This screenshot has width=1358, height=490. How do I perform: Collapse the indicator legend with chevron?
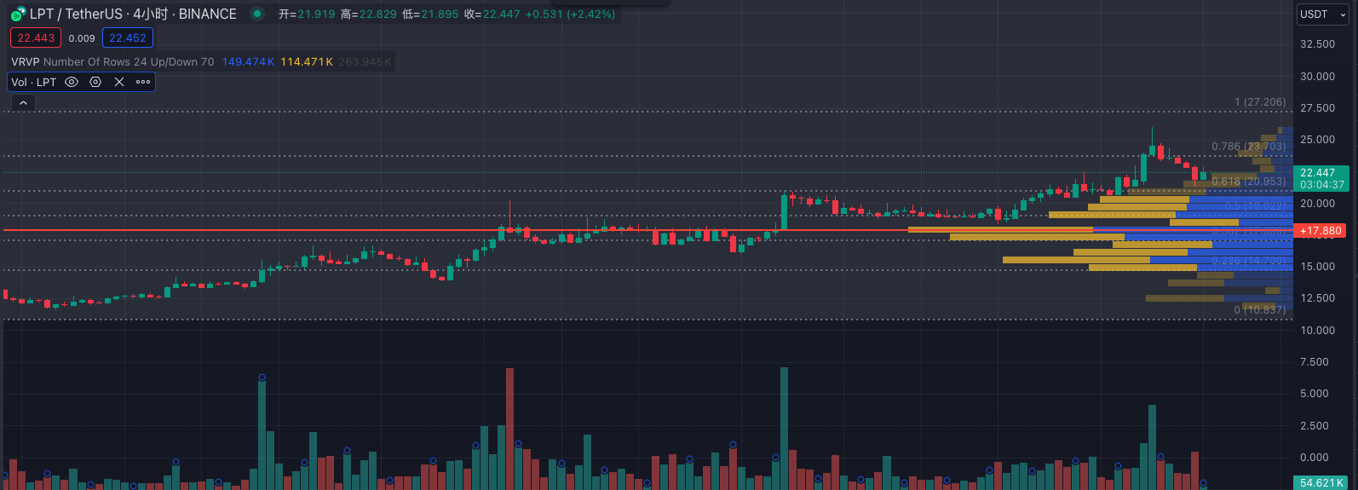(x=23, y=103)
